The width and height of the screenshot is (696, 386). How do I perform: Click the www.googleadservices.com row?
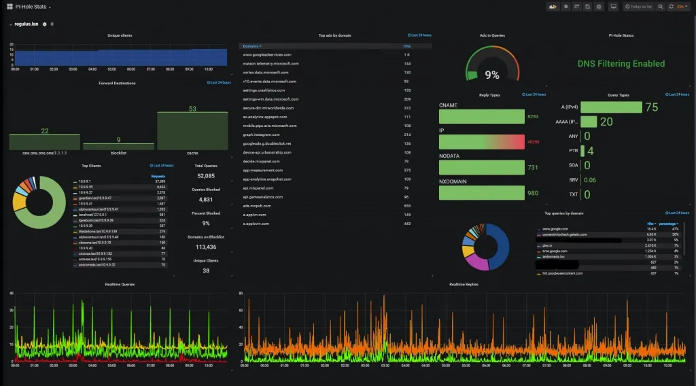(335, 54)
